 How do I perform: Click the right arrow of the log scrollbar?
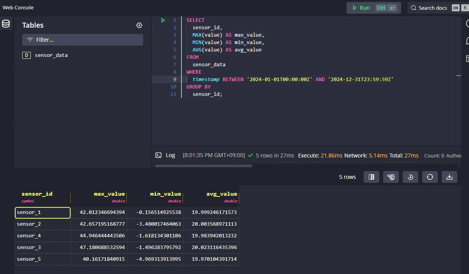pyautogui.click(x=458, y=166)
